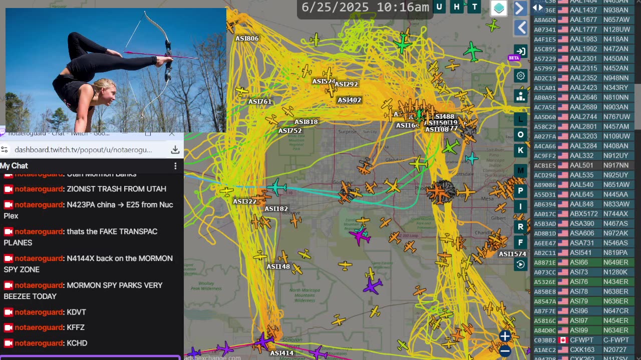The image size is (641, 360).
Task: Click the ASI148 aircraft label
Action: [x=278, y=266]
